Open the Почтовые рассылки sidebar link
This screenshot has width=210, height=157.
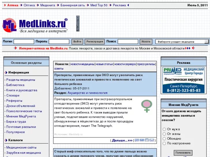pos(21,127)
